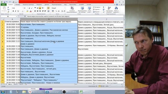Toggle underline (Ч) formatting

coord(18,11)
